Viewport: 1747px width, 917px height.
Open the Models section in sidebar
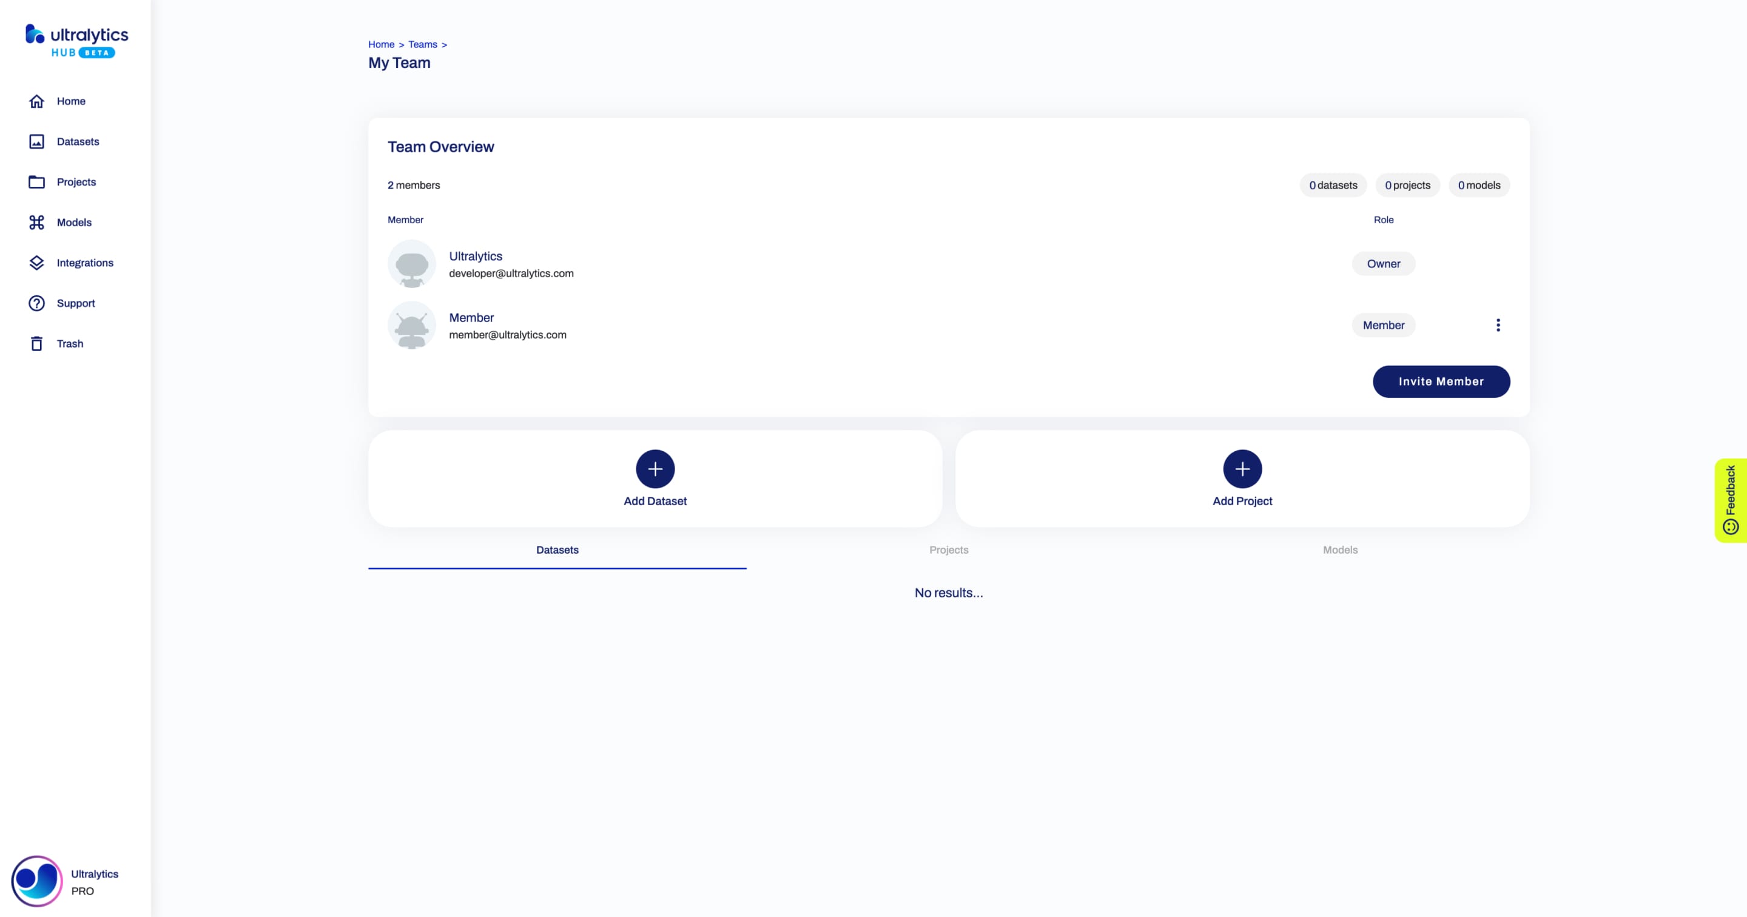tap(74, 222)
